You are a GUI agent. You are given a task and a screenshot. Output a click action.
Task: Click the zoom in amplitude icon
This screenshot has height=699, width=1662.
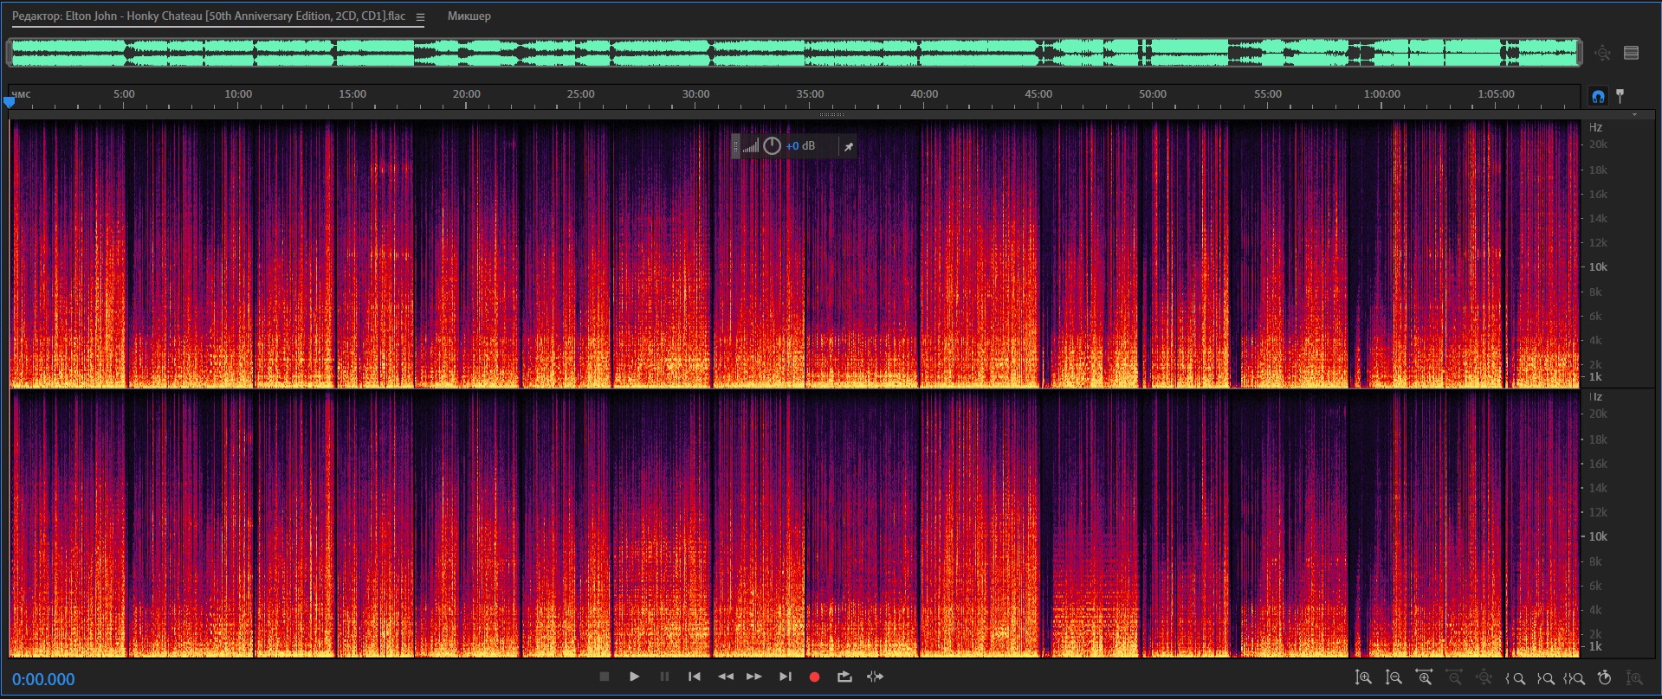(x=1363, y=678)
